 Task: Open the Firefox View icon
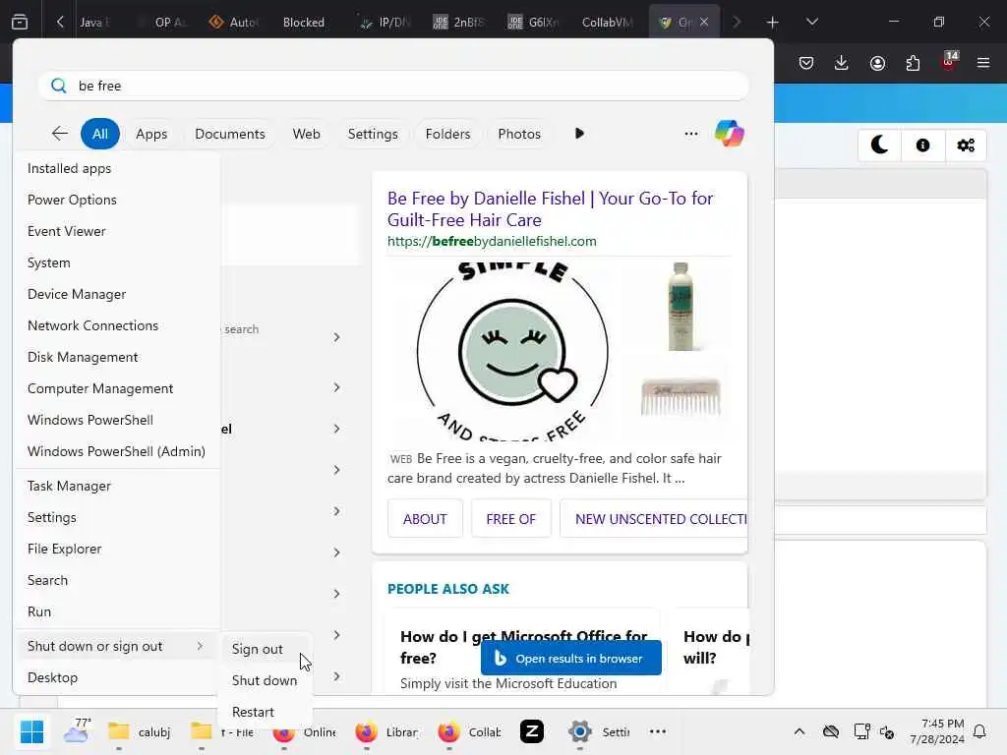[x=20, y=22]
